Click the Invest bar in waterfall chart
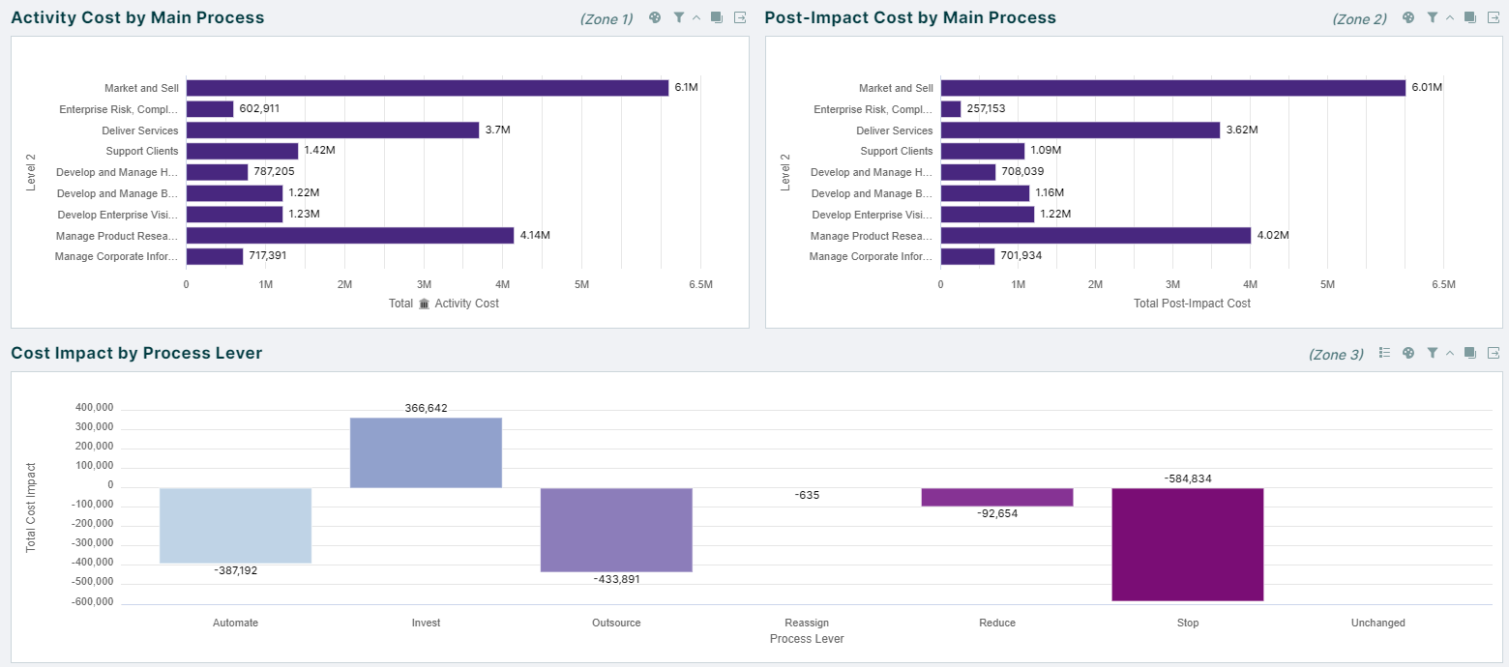Viewport: 1509px width, 667px height. 426,452
